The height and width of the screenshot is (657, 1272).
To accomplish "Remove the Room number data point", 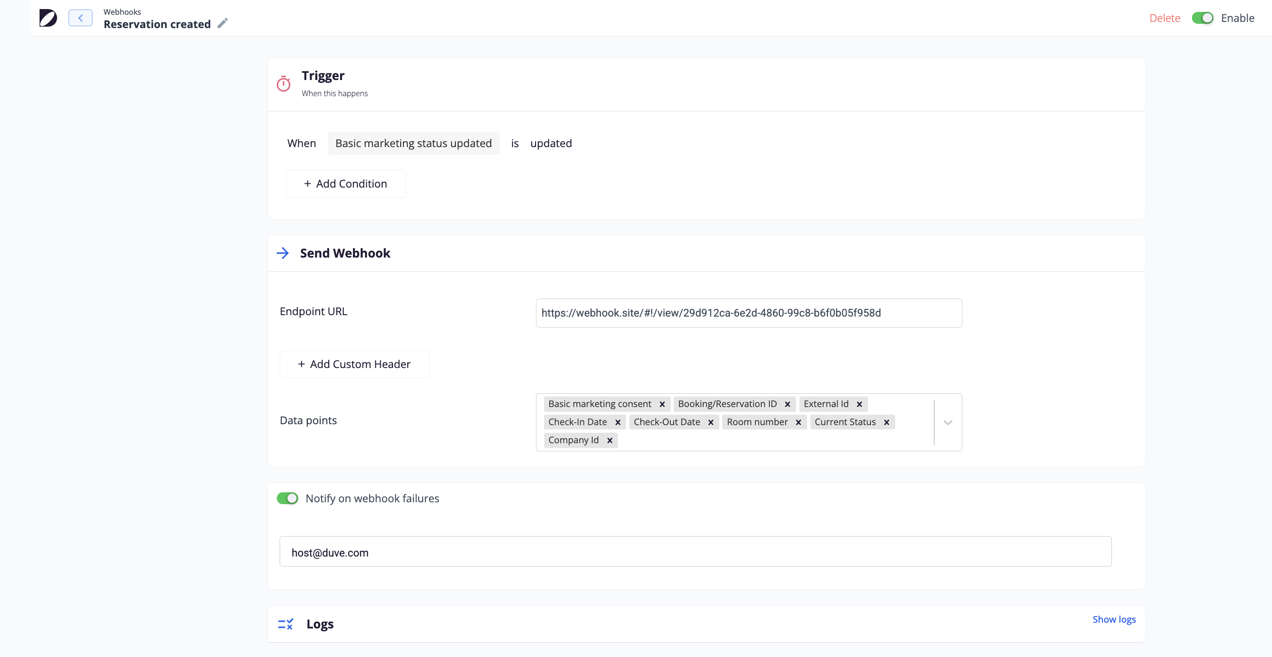I will (x=798, y=423).
